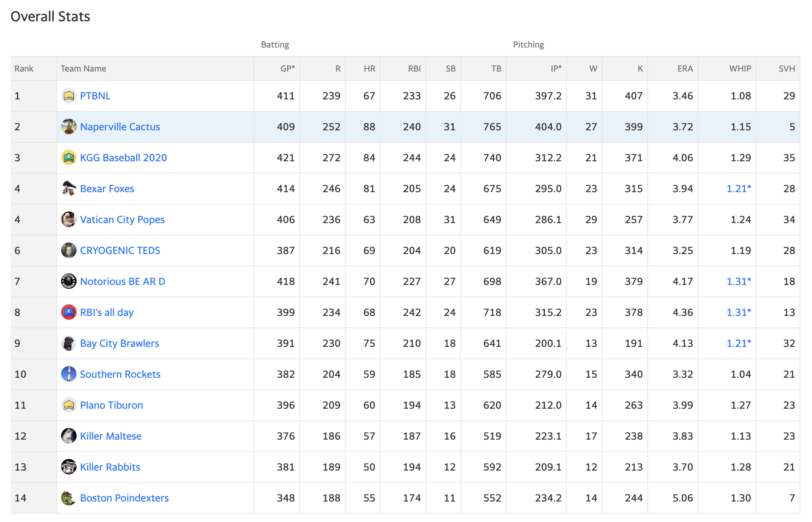Image resolution: width=812 pixels, height=522 pixels.
Task: Click the Bexar Foxes team avatar
Action: 69,188
